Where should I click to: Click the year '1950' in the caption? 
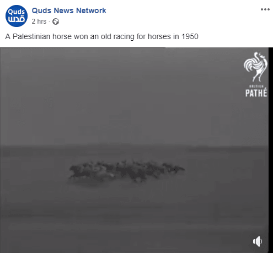click(x=190, y=36)
